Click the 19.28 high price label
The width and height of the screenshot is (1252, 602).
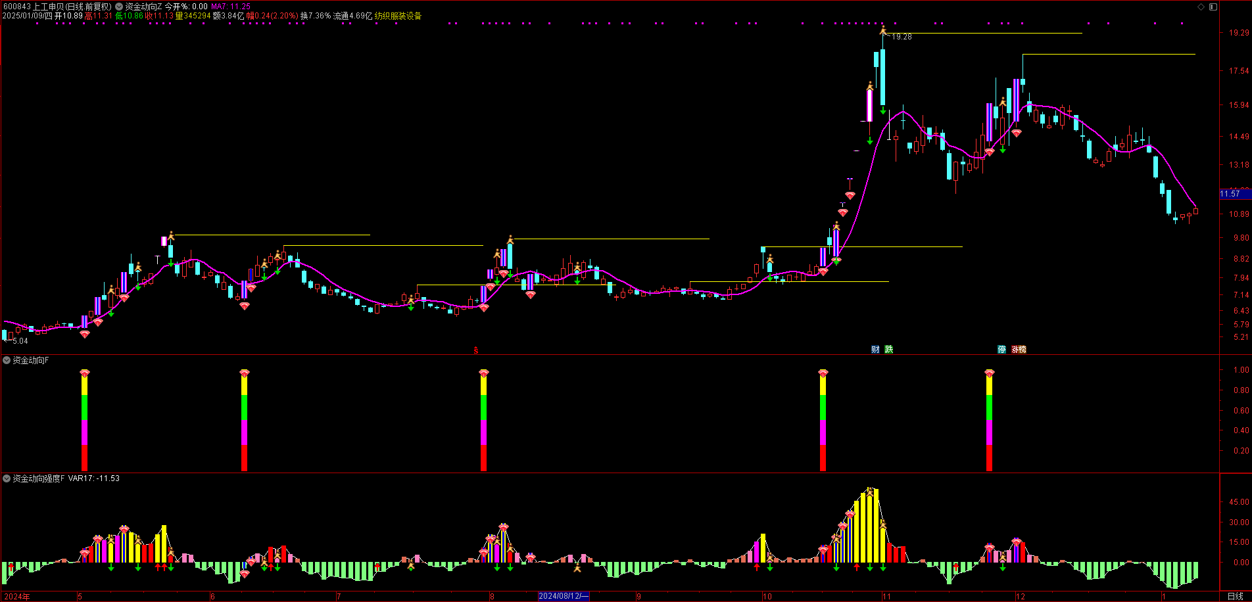(x=902, y=37)
